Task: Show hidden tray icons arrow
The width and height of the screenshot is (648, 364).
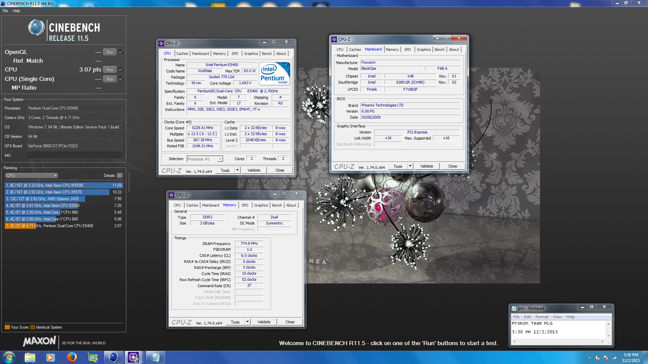Action: pyautogui.click(x=589, y=358)
